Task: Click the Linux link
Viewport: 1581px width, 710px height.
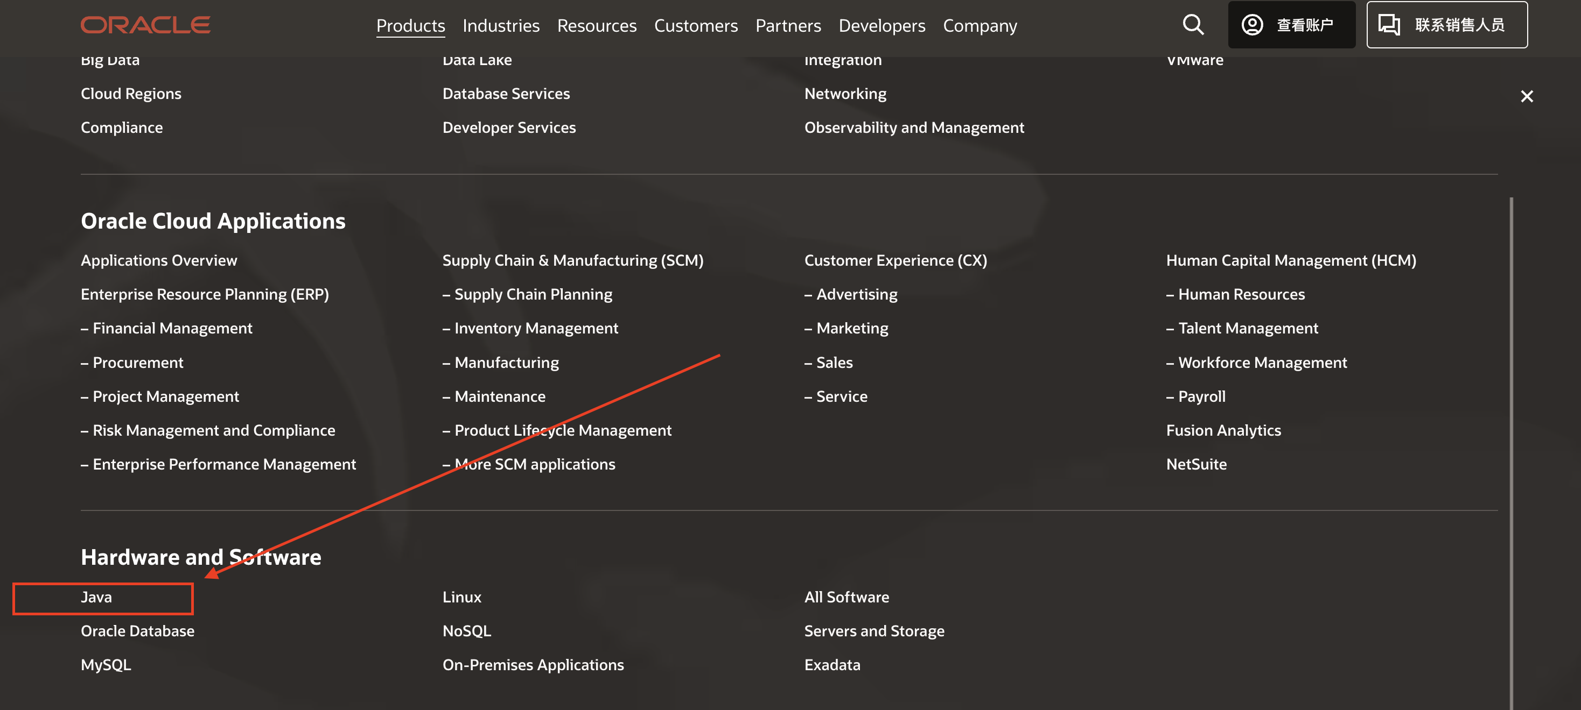Action: point(461,597)
